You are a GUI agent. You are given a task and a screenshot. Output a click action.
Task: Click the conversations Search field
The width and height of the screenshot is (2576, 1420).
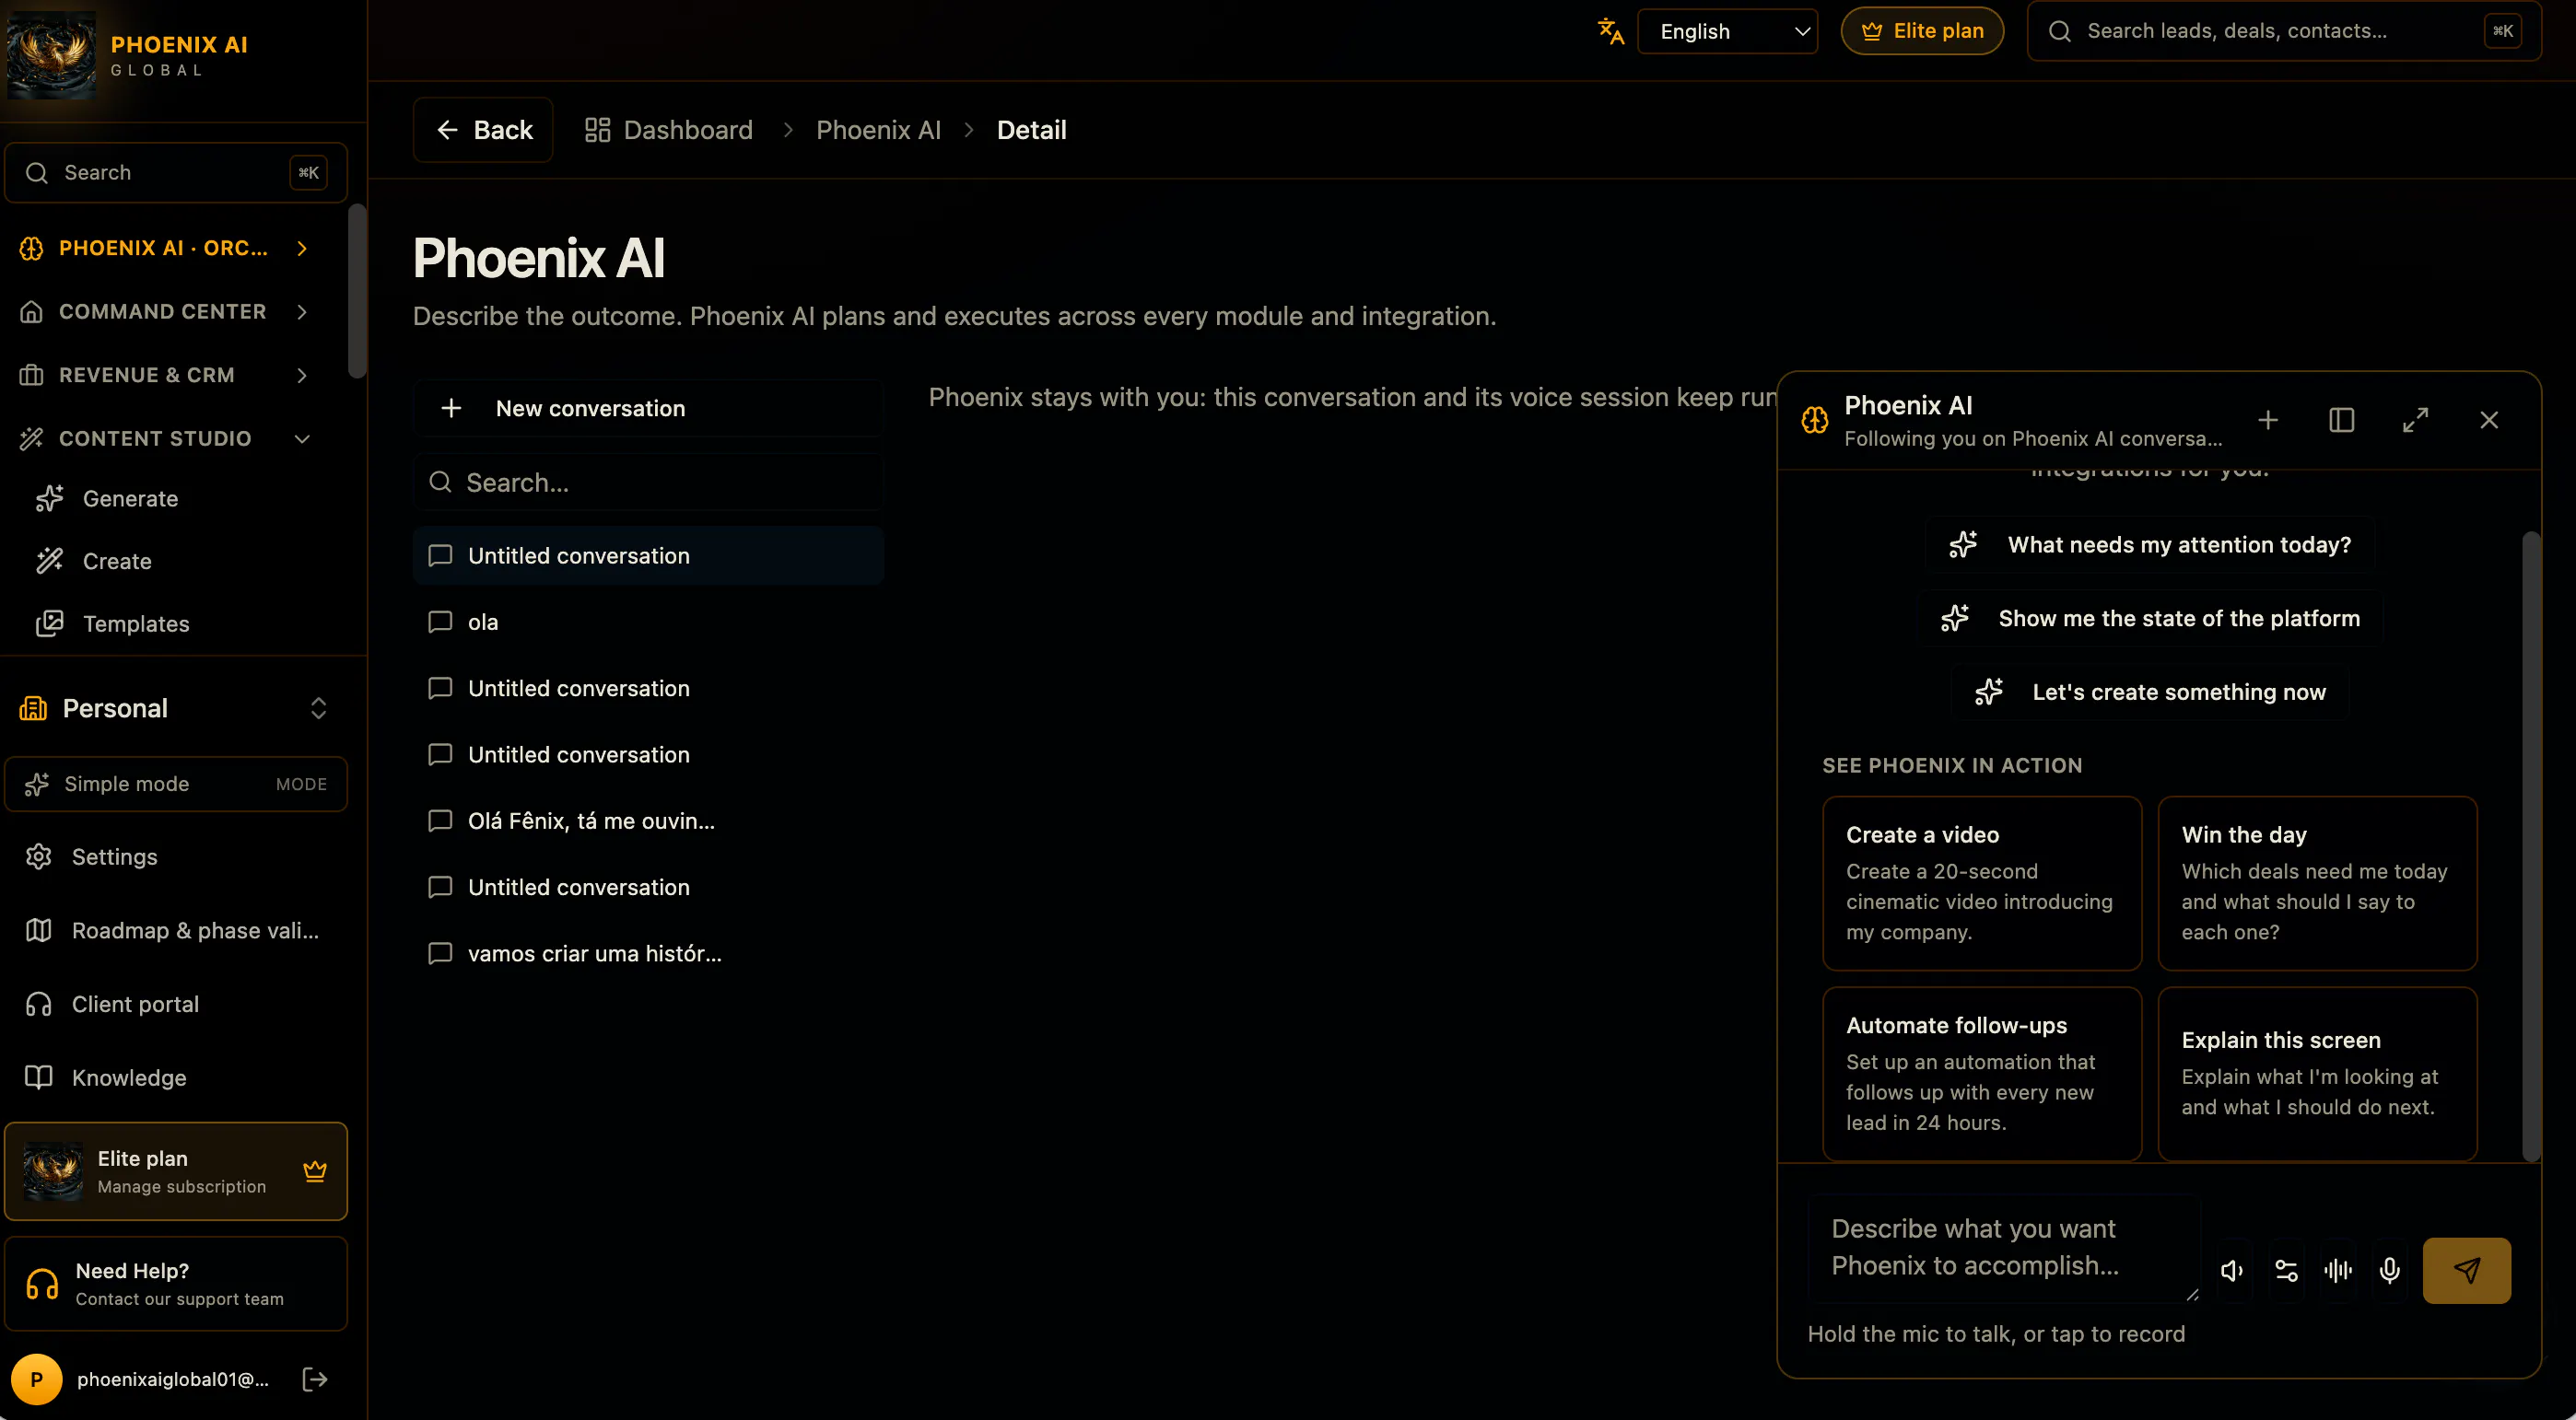[x=648, y=483]
